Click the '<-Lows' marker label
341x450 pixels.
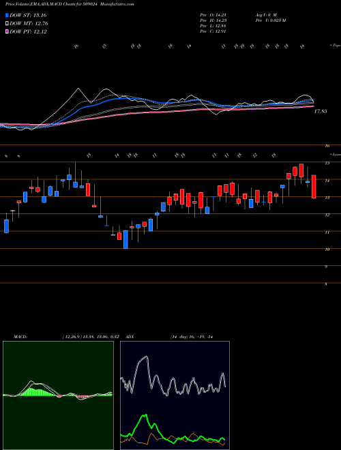click(x=335, y=154)
